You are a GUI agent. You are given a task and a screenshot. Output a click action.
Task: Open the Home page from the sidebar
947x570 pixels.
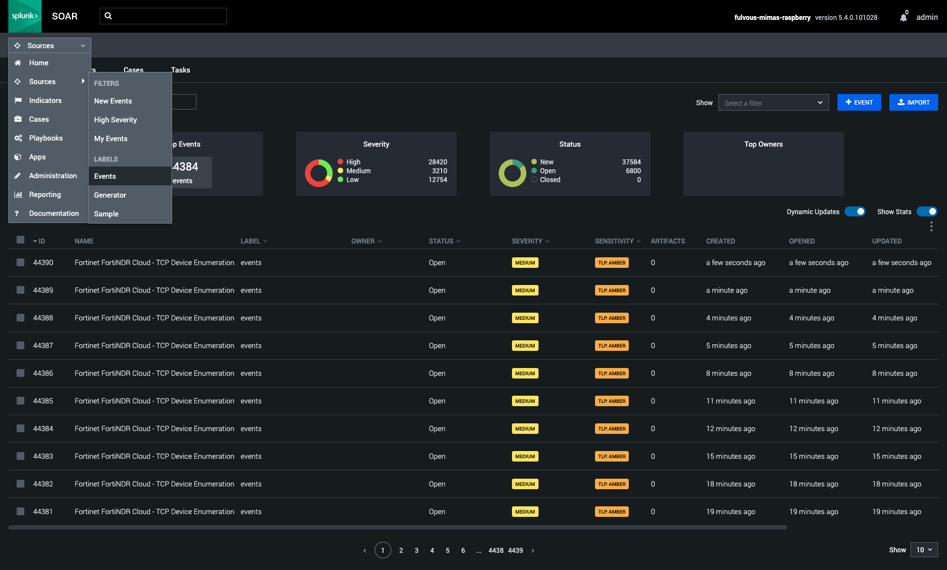coord(39,63)
